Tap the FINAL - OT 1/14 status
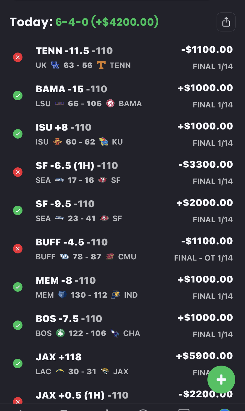This screenshot has height=411, width=245. 203,258
